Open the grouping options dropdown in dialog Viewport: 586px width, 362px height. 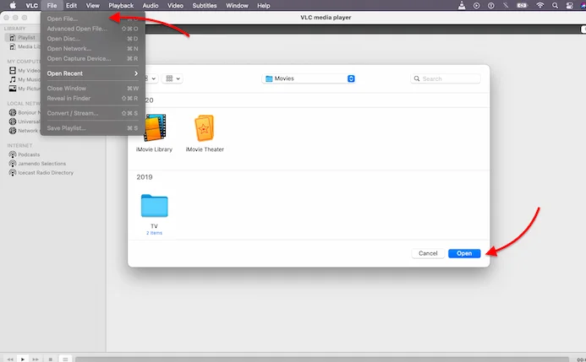pos(173,78)
